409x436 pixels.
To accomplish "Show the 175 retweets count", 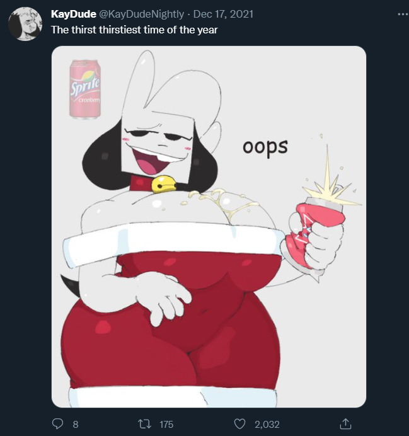I will point(166,424).
